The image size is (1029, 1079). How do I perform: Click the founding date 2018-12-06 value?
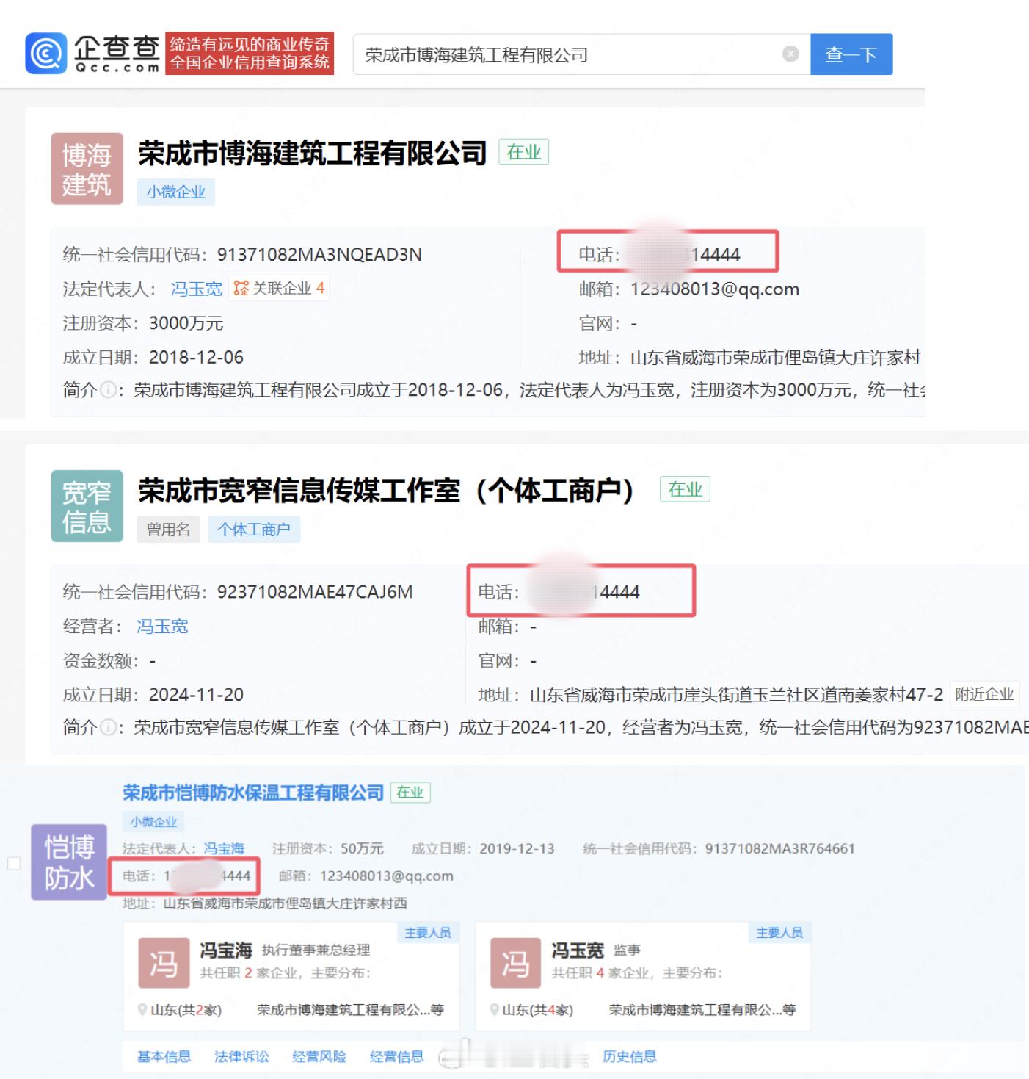point(196,357)
